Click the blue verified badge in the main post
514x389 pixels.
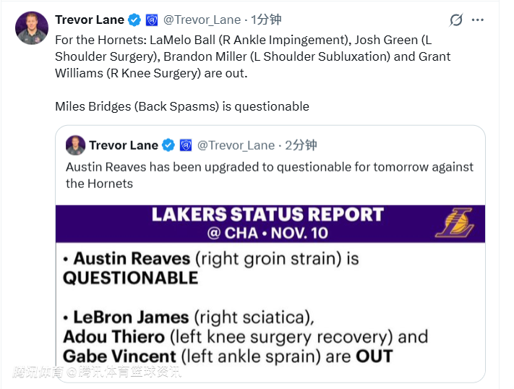(134, 20)
